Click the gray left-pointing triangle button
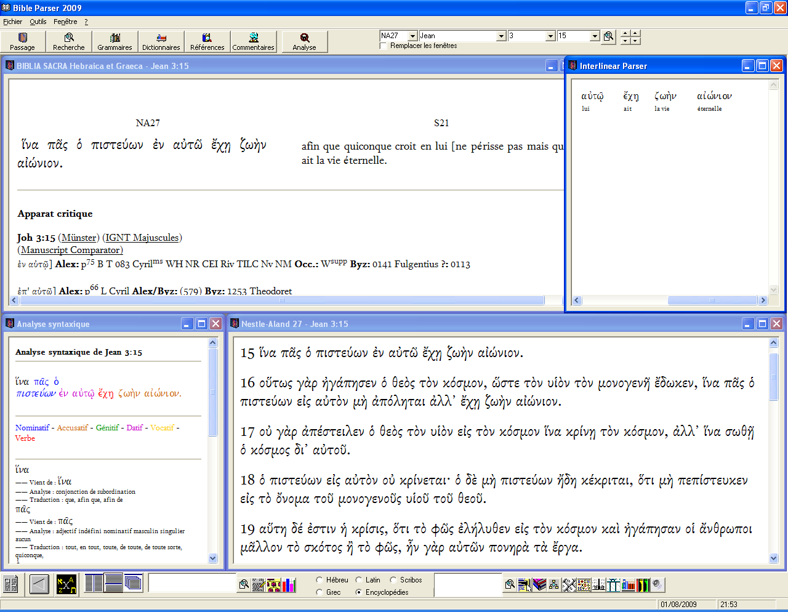The height and width of the screenshot is (612, 788). [x=39, y=584]
